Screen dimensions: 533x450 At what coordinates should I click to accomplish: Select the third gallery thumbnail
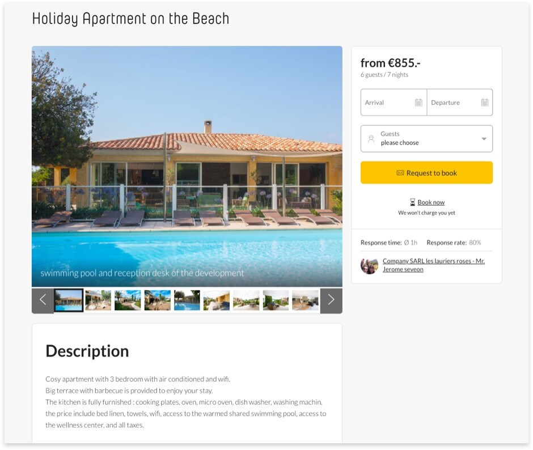pyautogui.click(x=128, y=300)
